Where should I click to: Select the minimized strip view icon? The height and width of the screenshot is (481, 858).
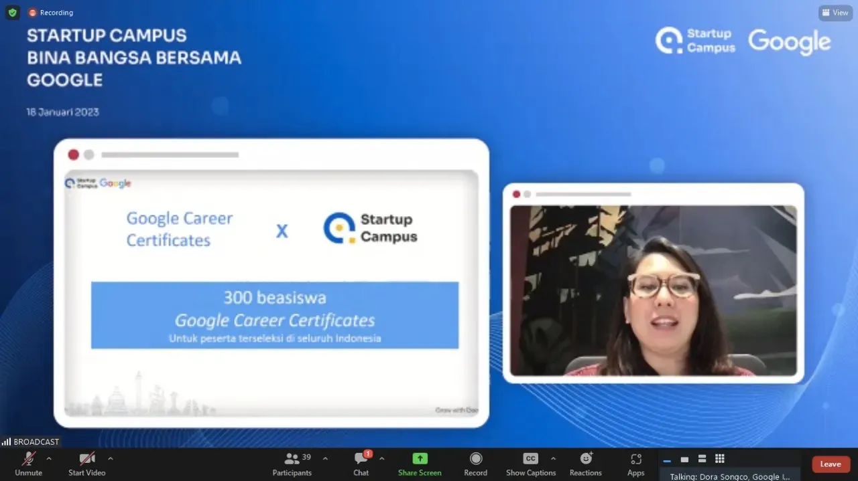tap(667, 460)
